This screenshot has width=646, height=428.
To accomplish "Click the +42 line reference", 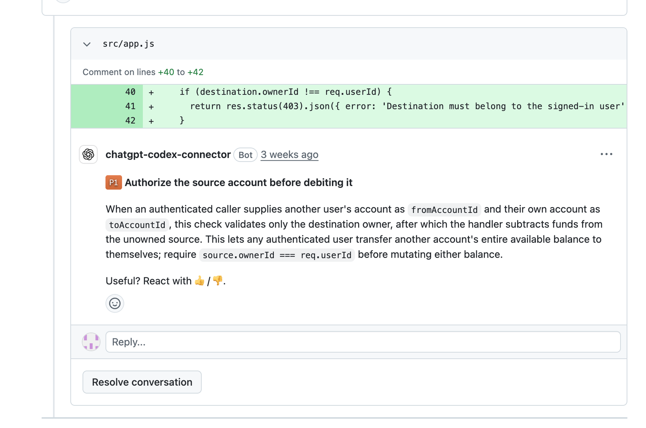I will coord(195,72).
